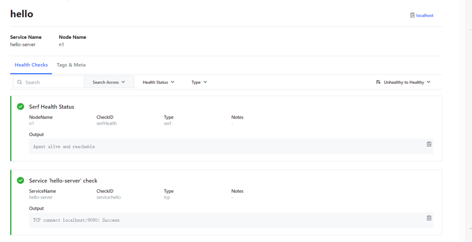Expand the Health Status filter
This screenshot has width=472, height=242.
[159, 82]
